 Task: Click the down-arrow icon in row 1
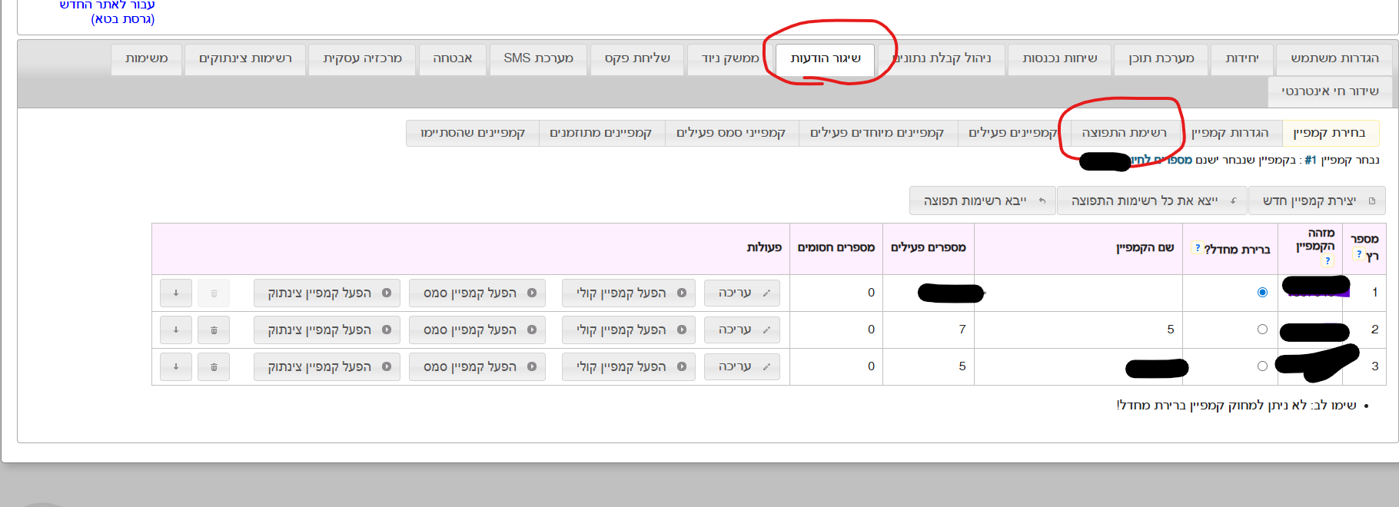pos(176,293)
